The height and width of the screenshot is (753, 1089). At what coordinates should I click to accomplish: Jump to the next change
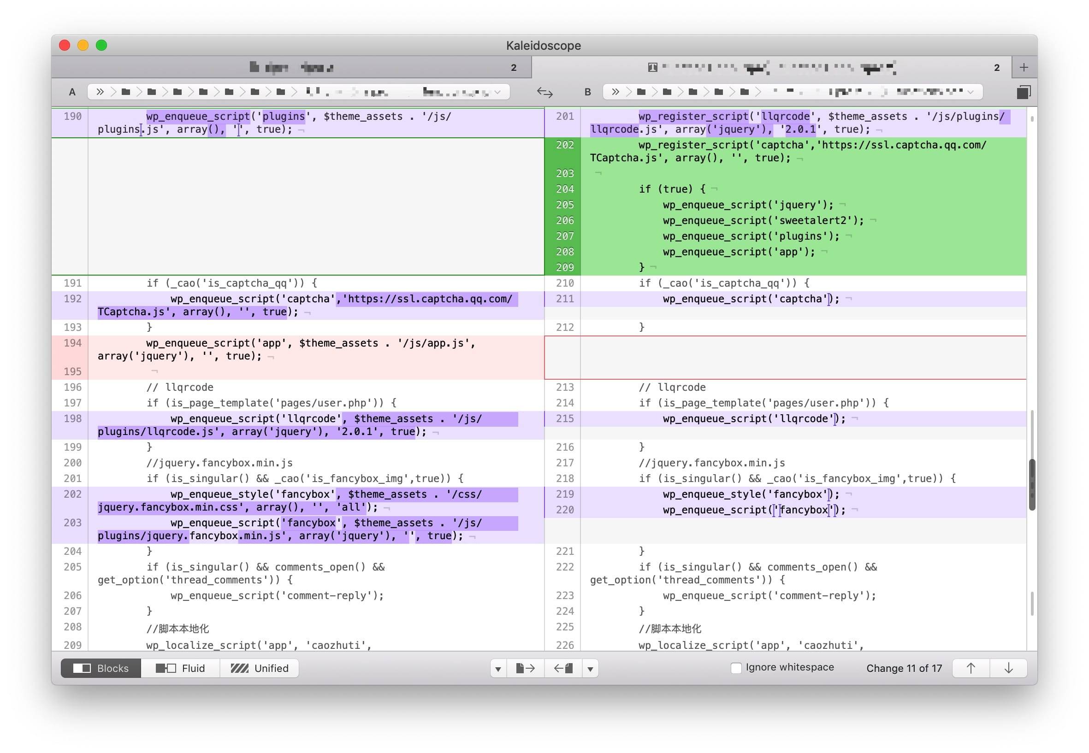tap(1008, 668)
